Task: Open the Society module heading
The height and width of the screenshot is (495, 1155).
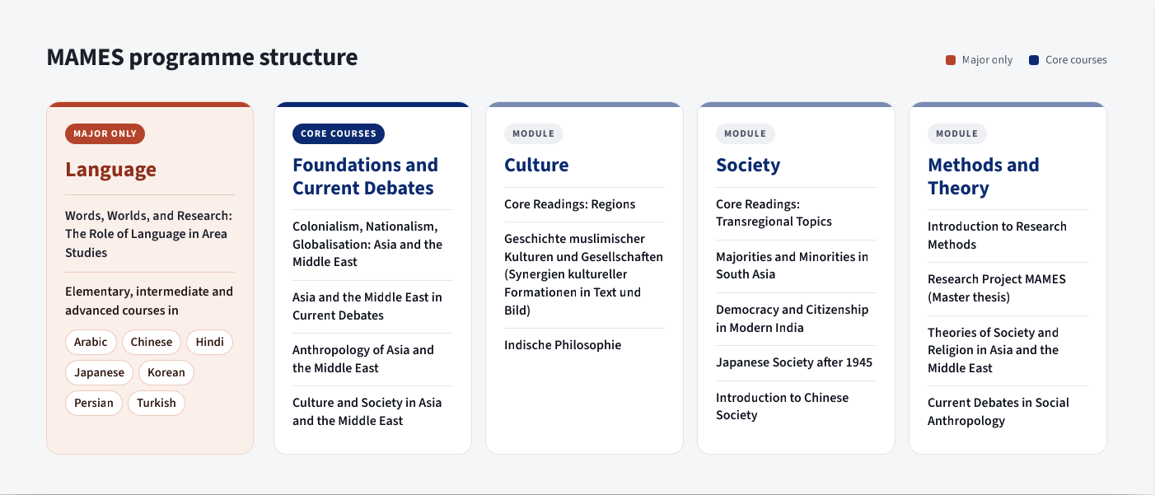Action: 748,165
